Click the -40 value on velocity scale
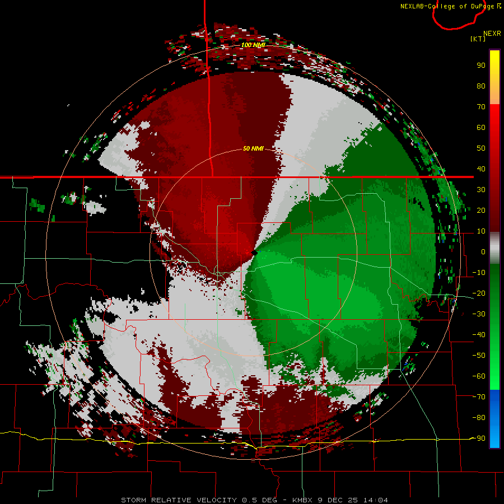Viewport: 504px width, 504px height. coord(479,335)
